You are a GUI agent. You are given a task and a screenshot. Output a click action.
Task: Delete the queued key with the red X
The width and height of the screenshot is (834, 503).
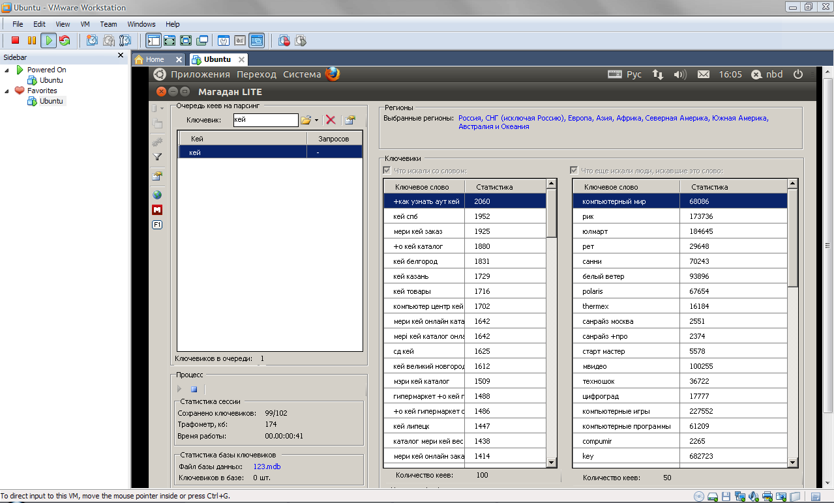pyautogui.click(x=331, y=120)
